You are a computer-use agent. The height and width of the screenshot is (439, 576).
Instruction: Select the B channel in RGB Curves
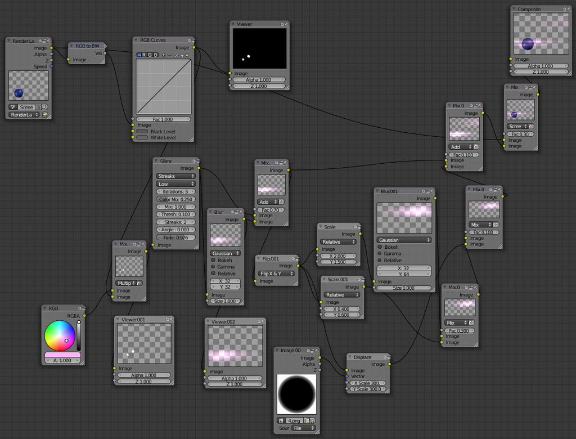point(155,55)
